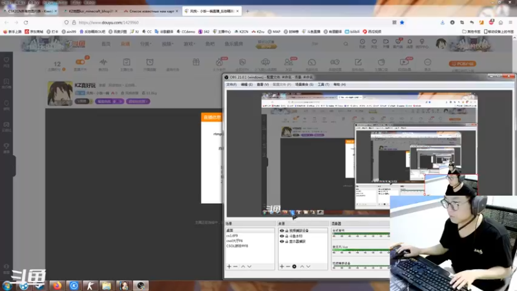The image size is (517, 291).
Task: Move the selected source down in OBS
Action: coord(308,266)
